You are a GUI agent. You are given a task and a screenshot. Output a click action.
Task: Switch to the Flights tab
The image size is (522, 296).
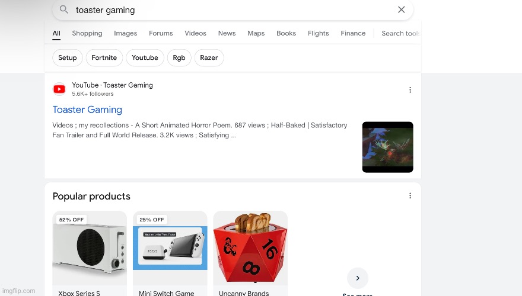[319, 33]
